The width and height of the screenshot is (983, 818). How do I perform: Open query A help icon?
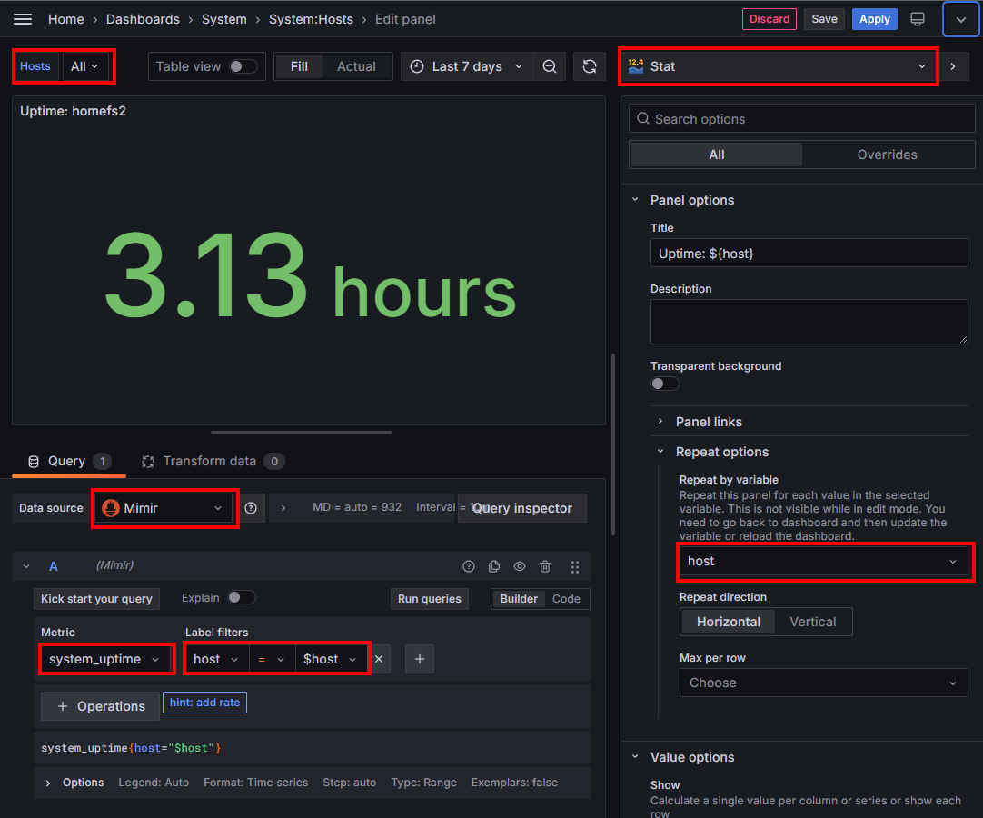pyautogui.click(x=468, y=566)
